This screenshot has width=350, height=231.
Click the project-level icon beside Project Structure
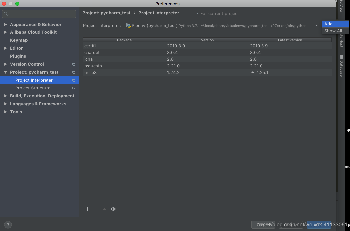pos(74,88)
